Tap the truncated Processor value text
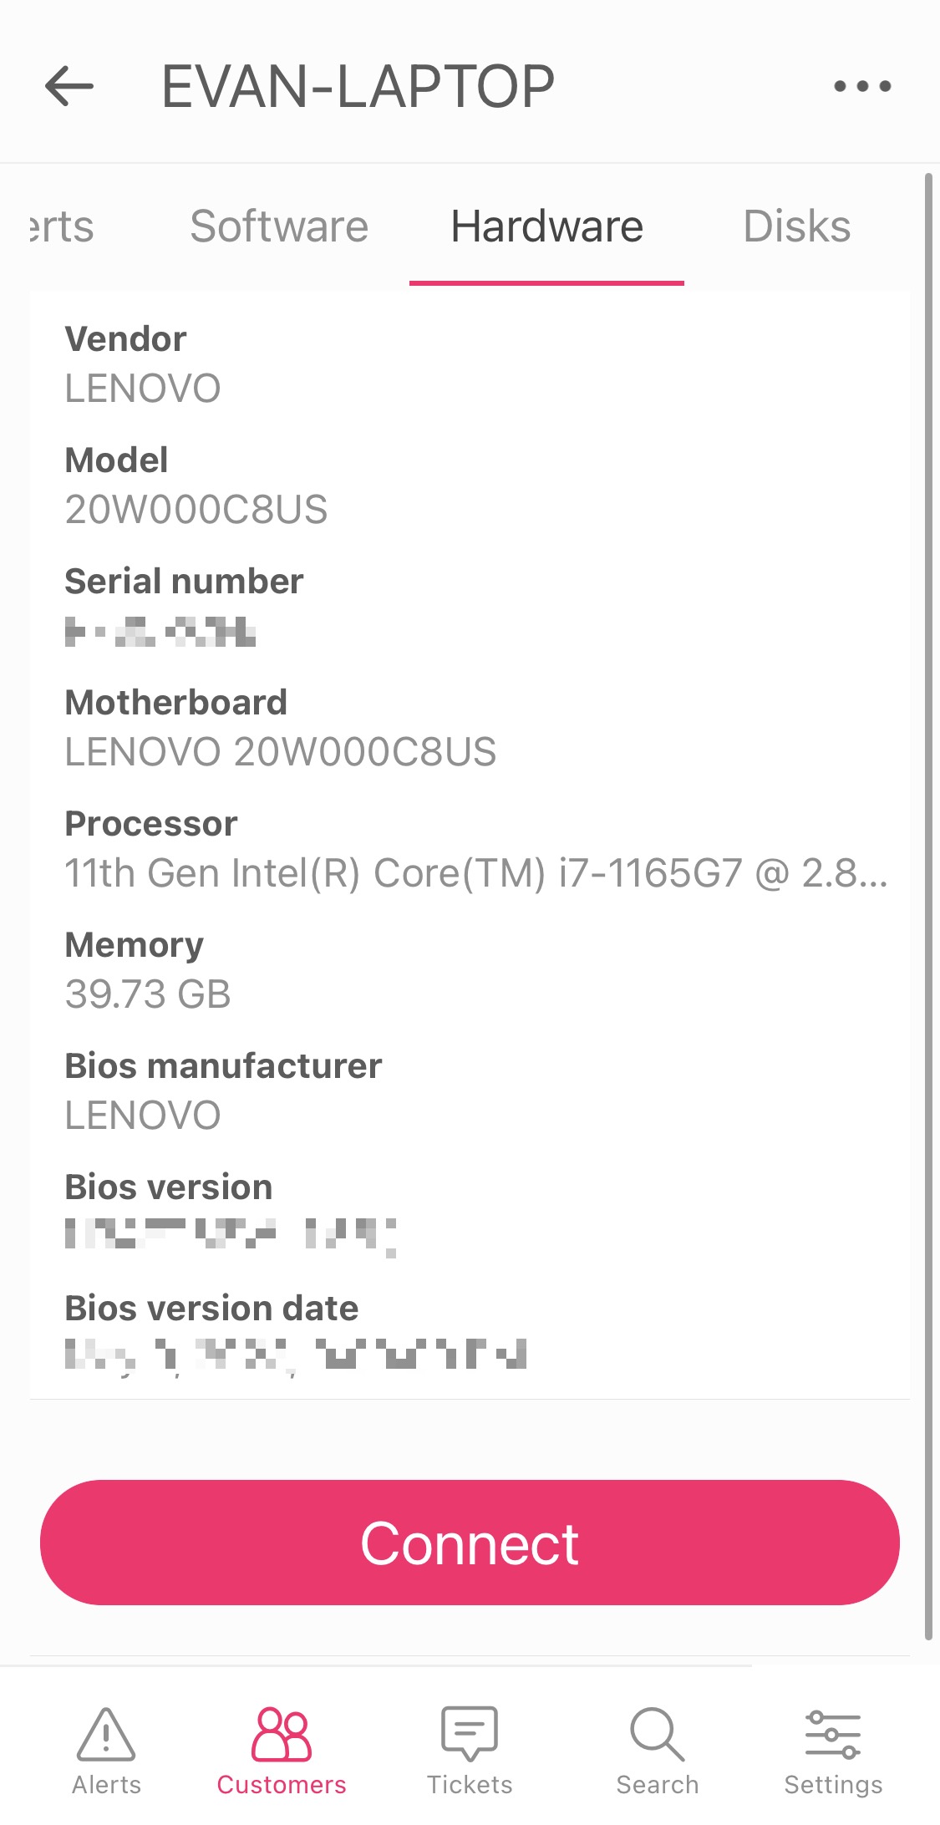940x1825 pixels. [476, 873]
